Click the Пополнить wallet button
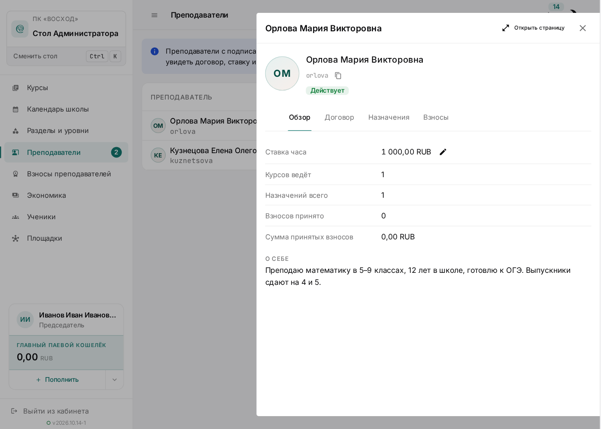This screenshot has width=601, height=429. pyautogui.click(x=58, y=380)
